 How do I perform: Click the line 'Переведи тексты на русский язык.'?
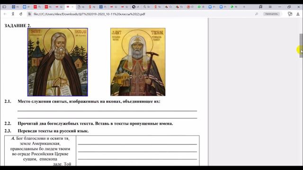pos(53,131)
